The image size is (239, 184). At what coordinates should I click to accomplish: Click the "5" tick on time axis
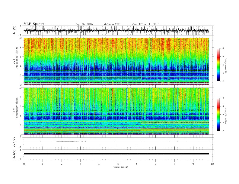[118, 164]
